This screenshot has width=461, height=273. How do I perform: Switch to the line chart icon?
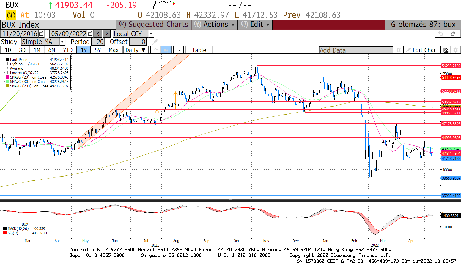156,50
